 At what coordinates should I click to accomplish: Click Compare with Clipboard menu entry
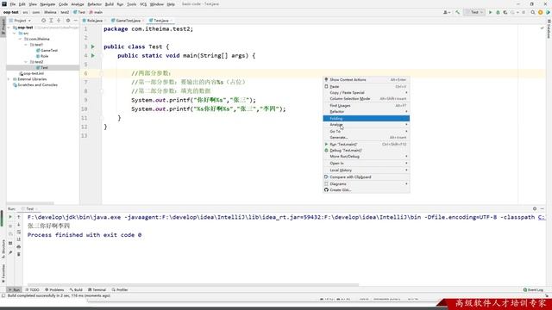(x=366, y=177)
